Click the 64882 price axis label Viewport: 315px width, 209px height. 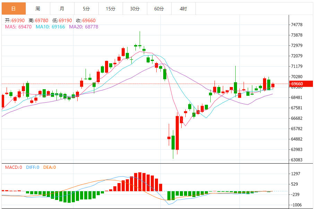coord(297,139)
